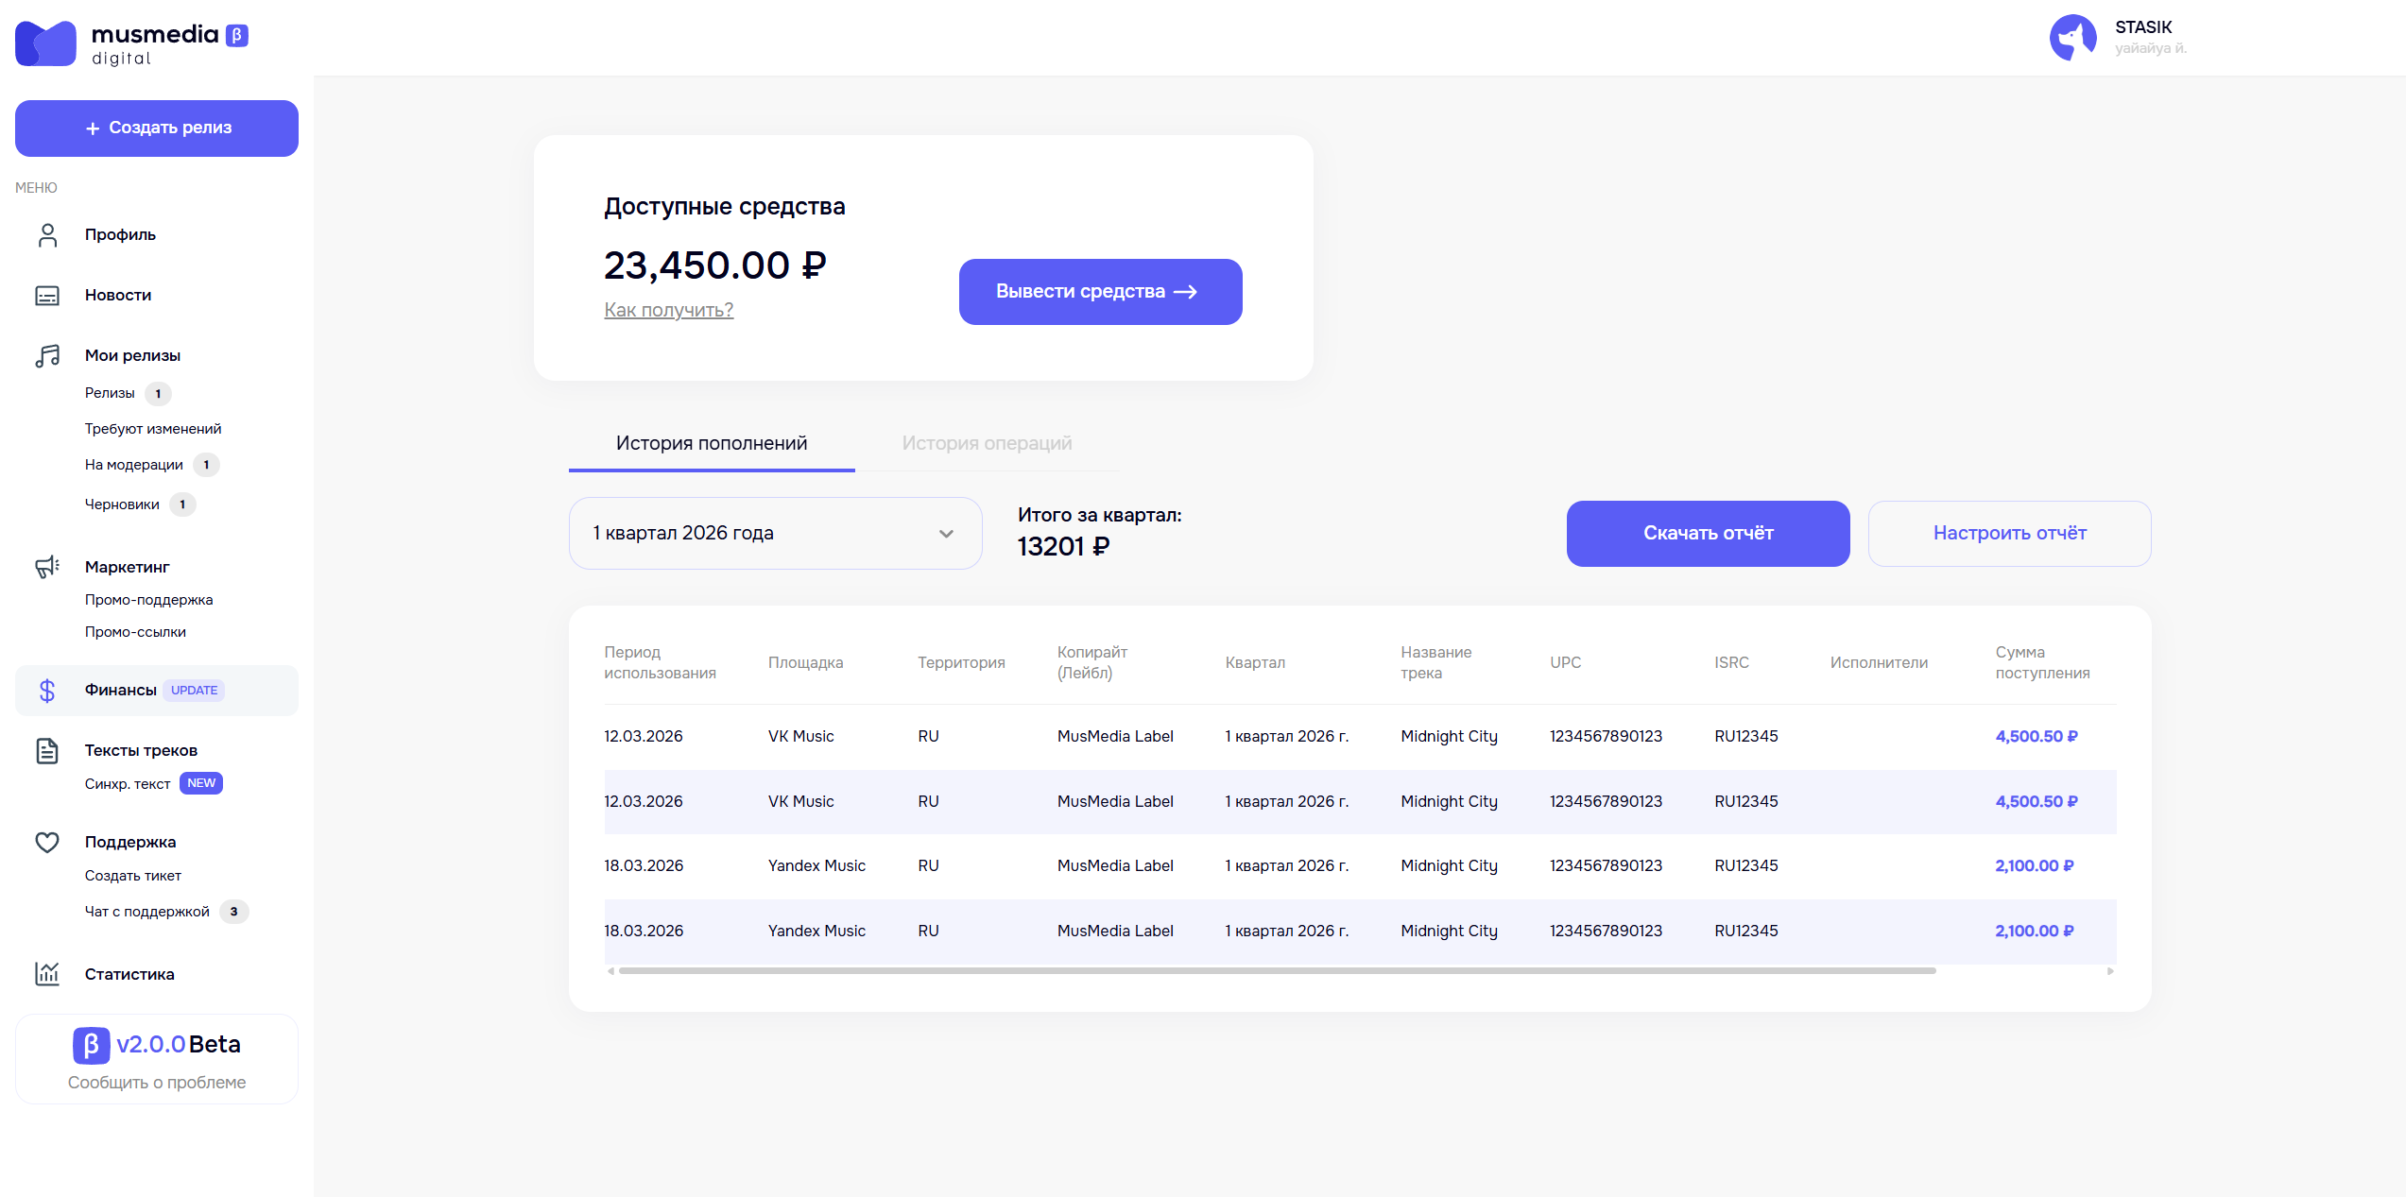
Task: Open Поддержка menu section
Action: click(130, 843)
